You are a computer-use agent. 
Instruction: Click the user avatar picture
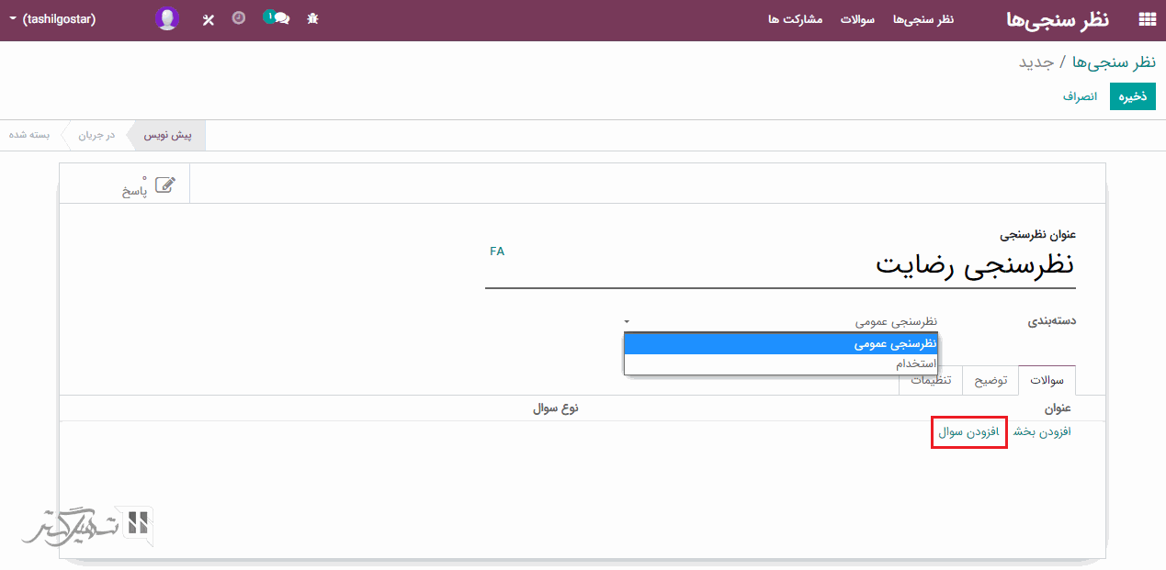click(x=167, y=18)
